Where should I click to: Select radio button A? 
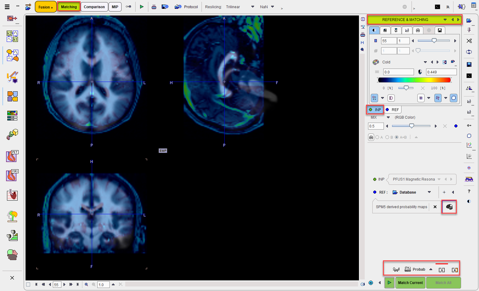pos(377,137)
